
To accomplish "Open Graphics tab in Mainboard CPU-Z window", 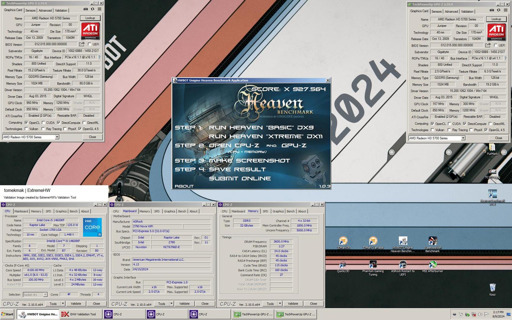I will [x=170, y=211].
